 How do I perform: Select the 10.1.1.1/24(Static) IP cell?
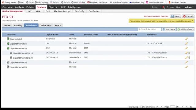pos(155,43)
